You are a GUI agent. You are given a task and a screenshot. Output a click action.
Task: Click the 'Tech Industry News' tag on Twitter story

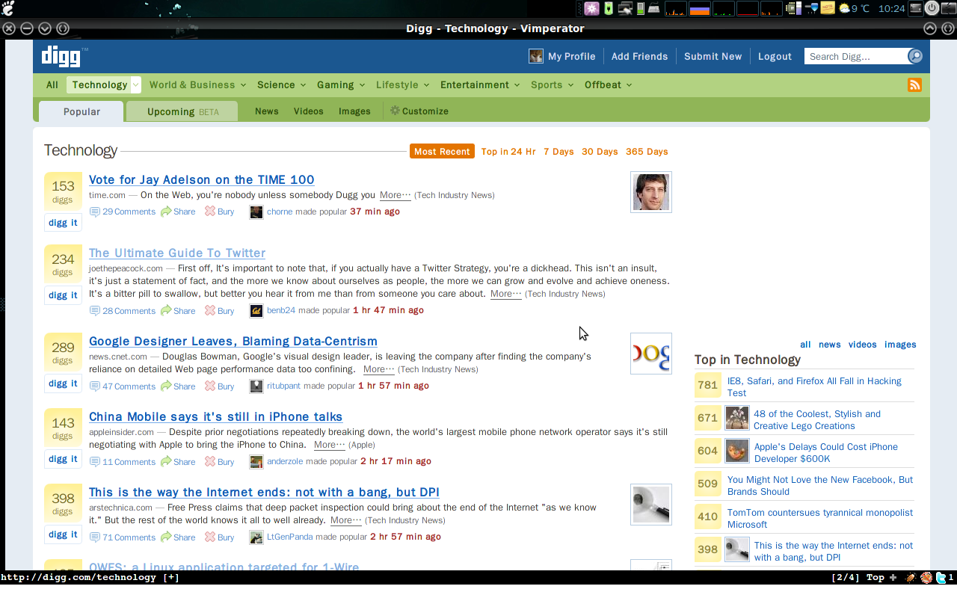(565, 294)
